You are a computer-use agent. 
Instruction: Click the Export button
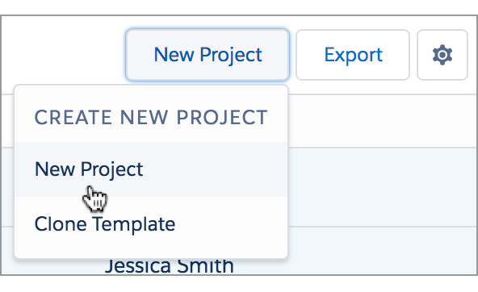(353, 55)
